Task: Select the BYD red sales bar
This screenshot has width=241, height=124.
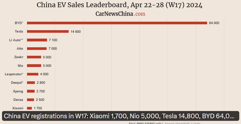Action: click(x=117, y=23)
